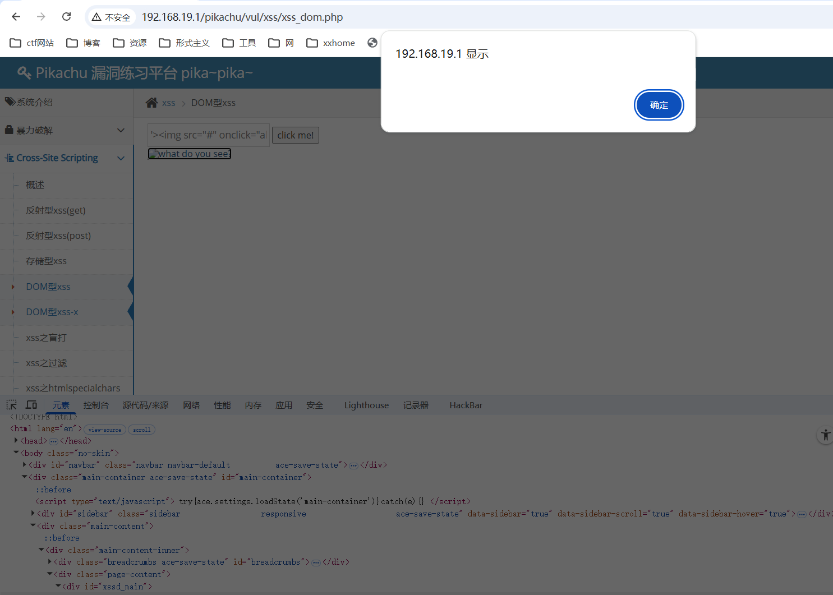This screenshot has width=833, height=595.
Task: Open the ctf网站 bookmark folder
Action: 32,43
